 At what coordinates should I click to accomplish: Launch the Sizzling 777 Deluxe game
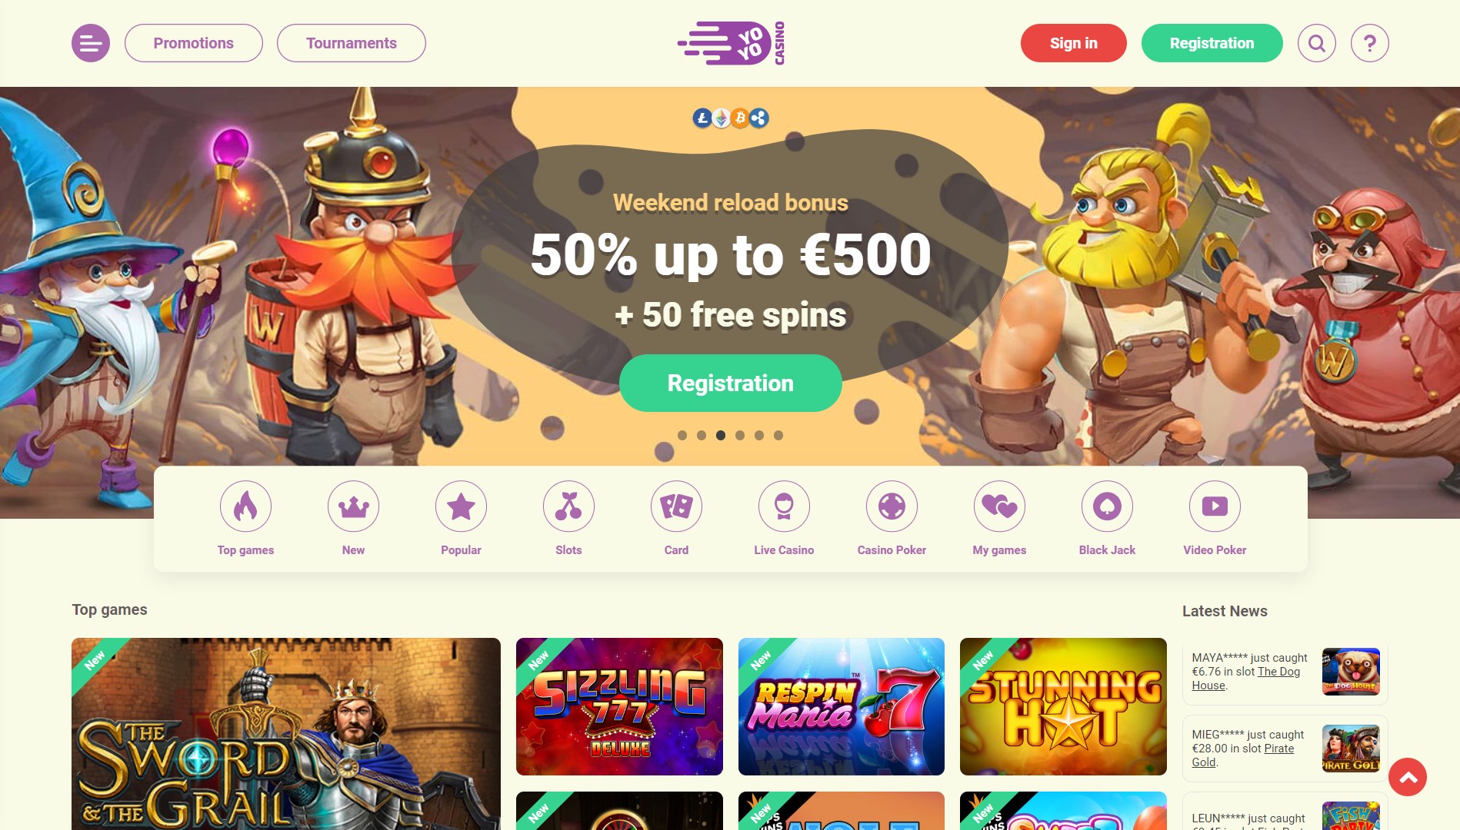point(619,706)
